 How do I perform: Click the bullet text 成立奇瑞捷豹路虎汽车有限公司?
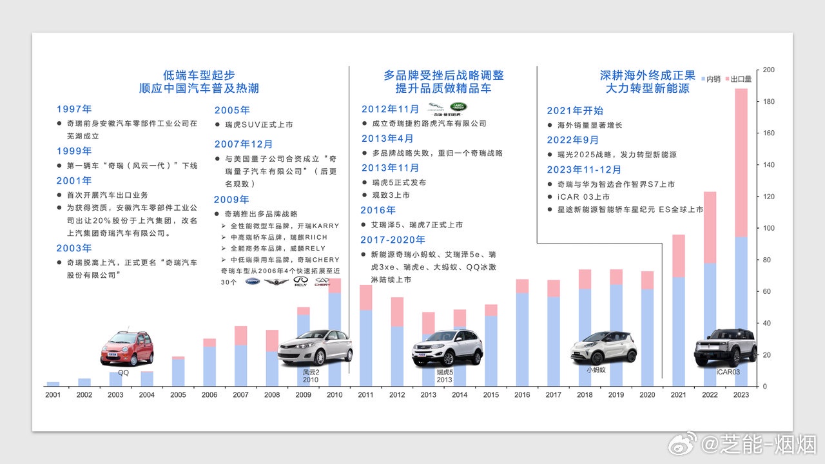pos(430,124)
